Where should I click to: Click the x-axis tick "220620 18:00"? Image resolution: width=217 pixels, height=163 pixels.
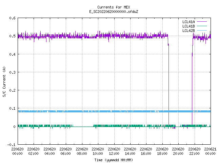pos(162,151)
